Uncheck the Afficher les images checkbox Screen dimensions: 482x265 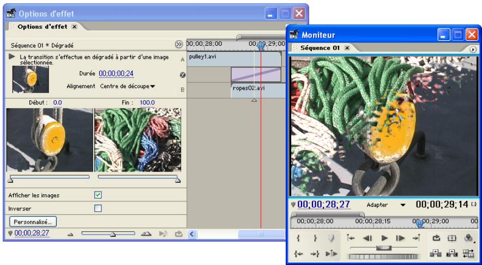click(x=98, y=195)
